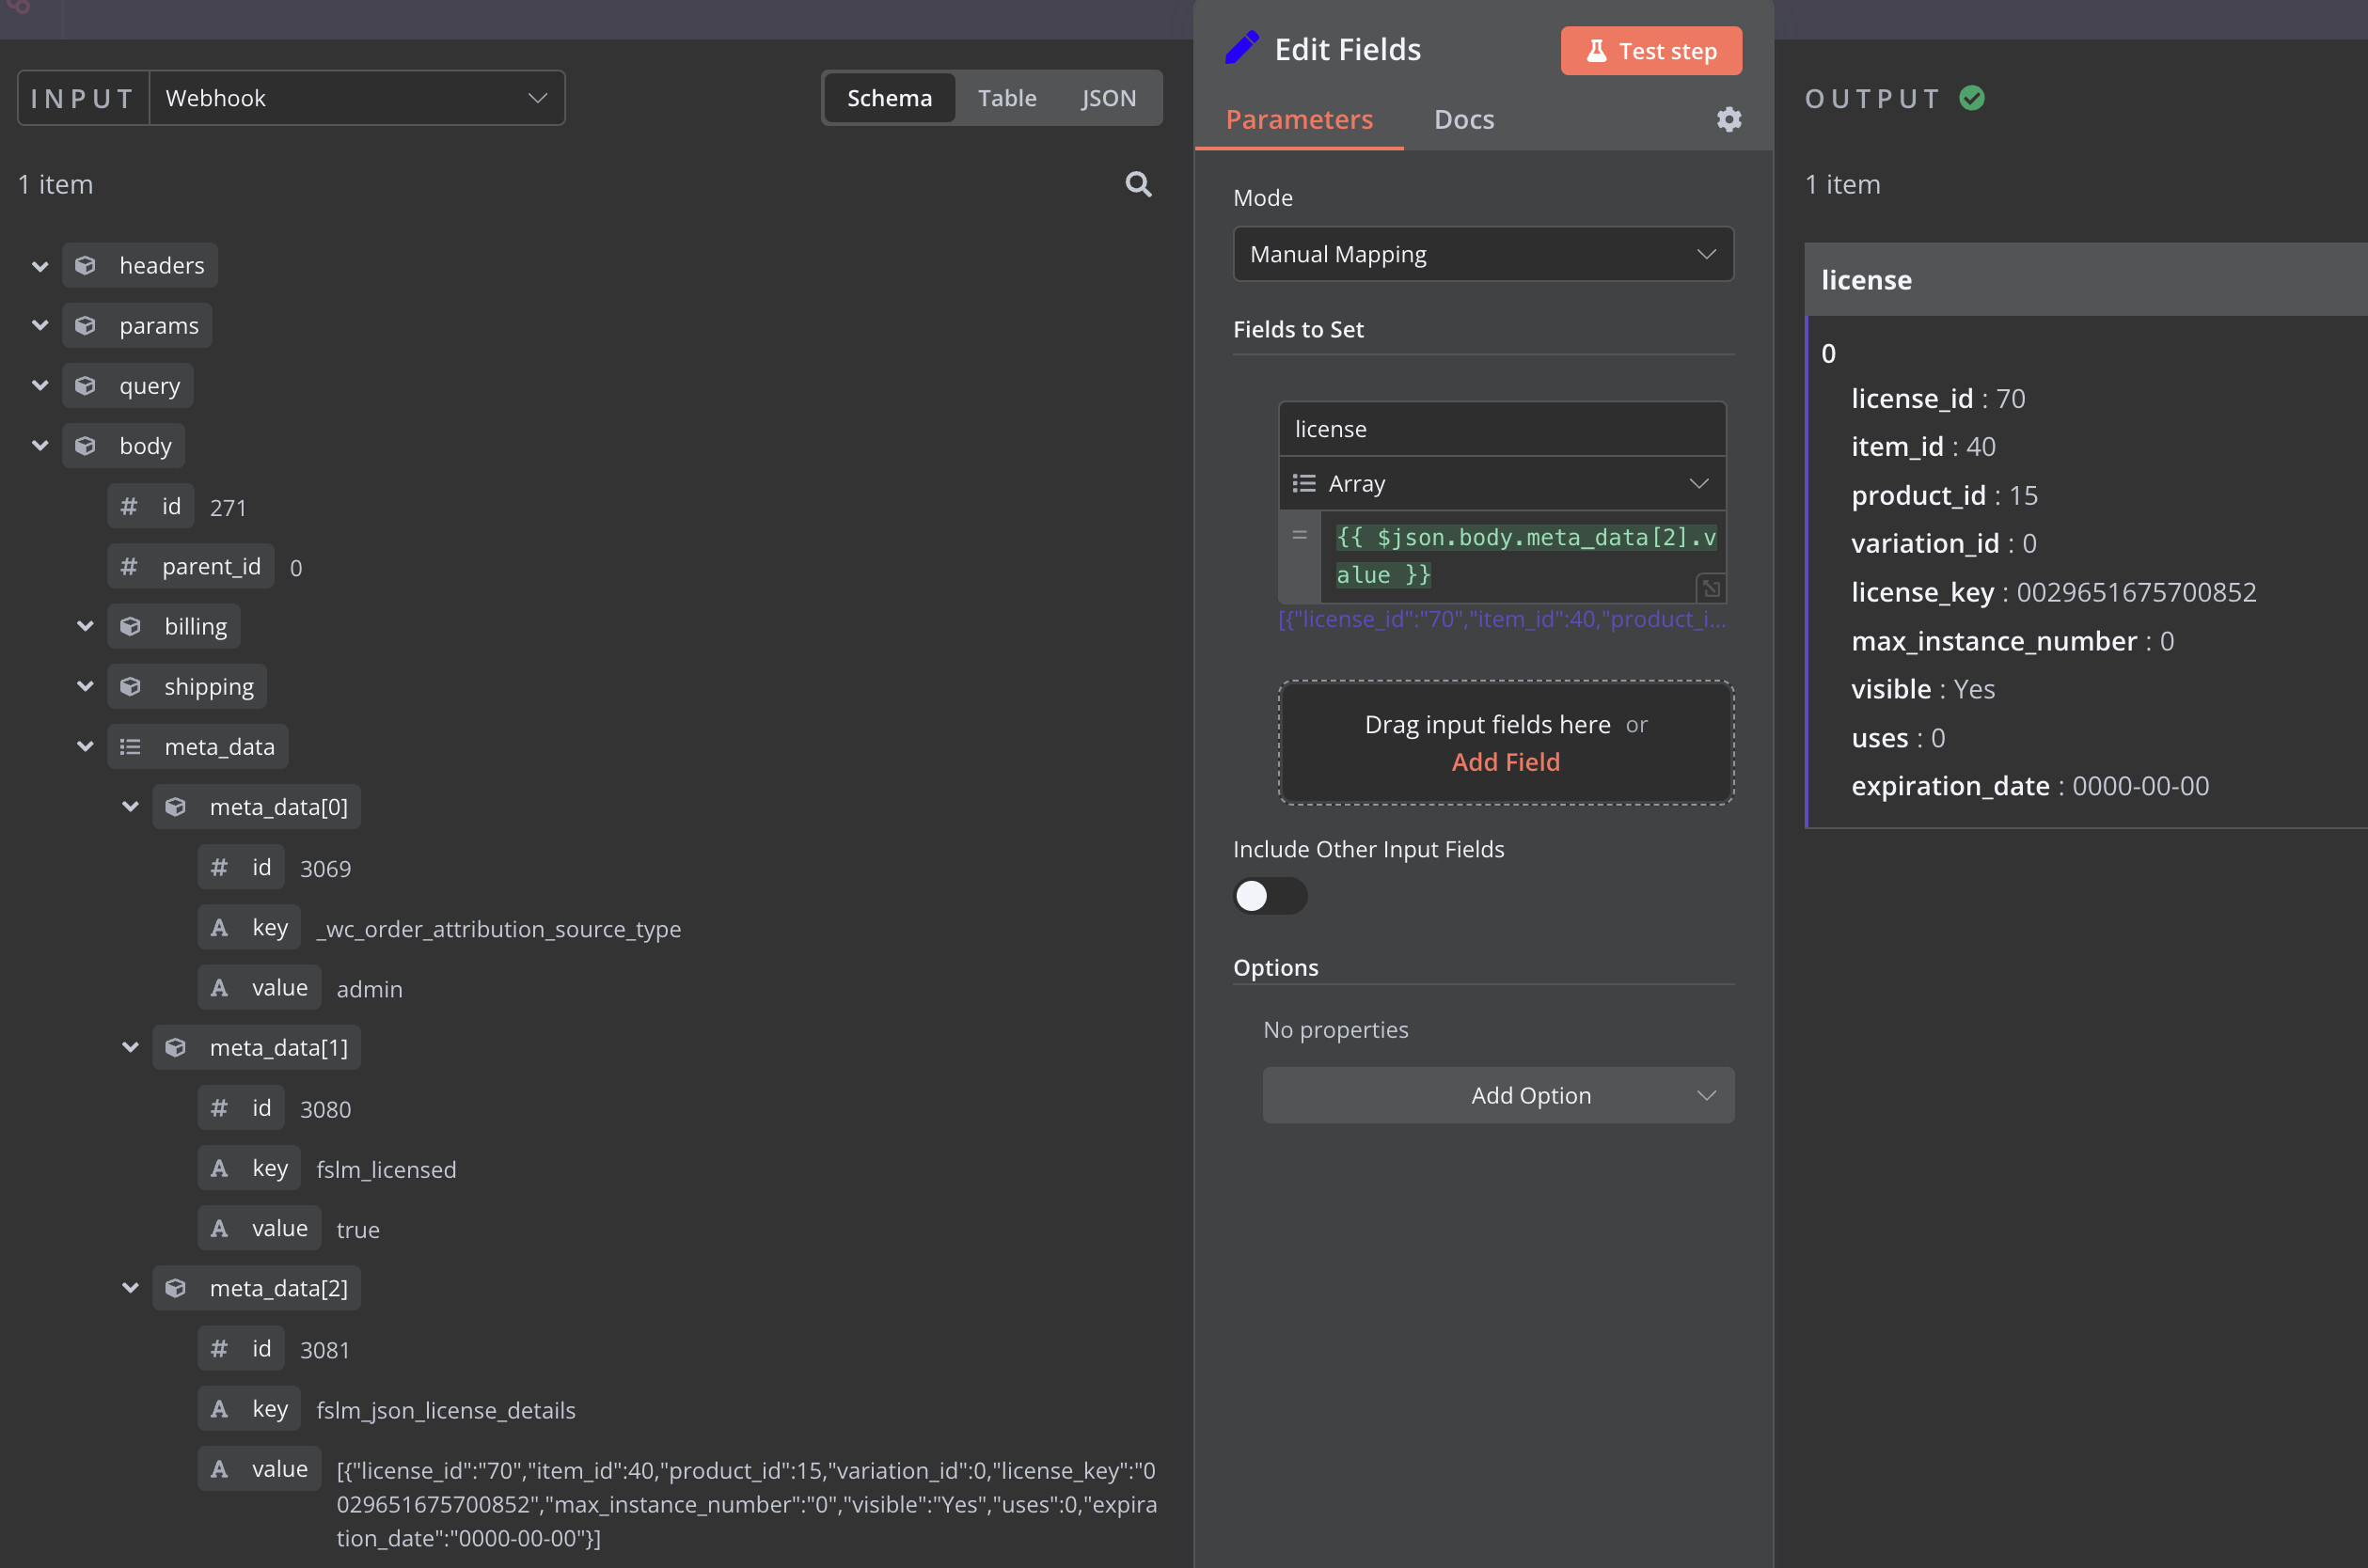Toggle Include Other Input Fields switch
The height and width of the screenshot is (1568, 2368).
tap(1269, 896)
